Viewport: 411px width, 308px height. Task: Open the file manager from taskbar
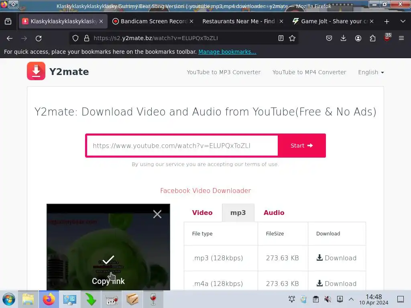(x=28, y=299)
